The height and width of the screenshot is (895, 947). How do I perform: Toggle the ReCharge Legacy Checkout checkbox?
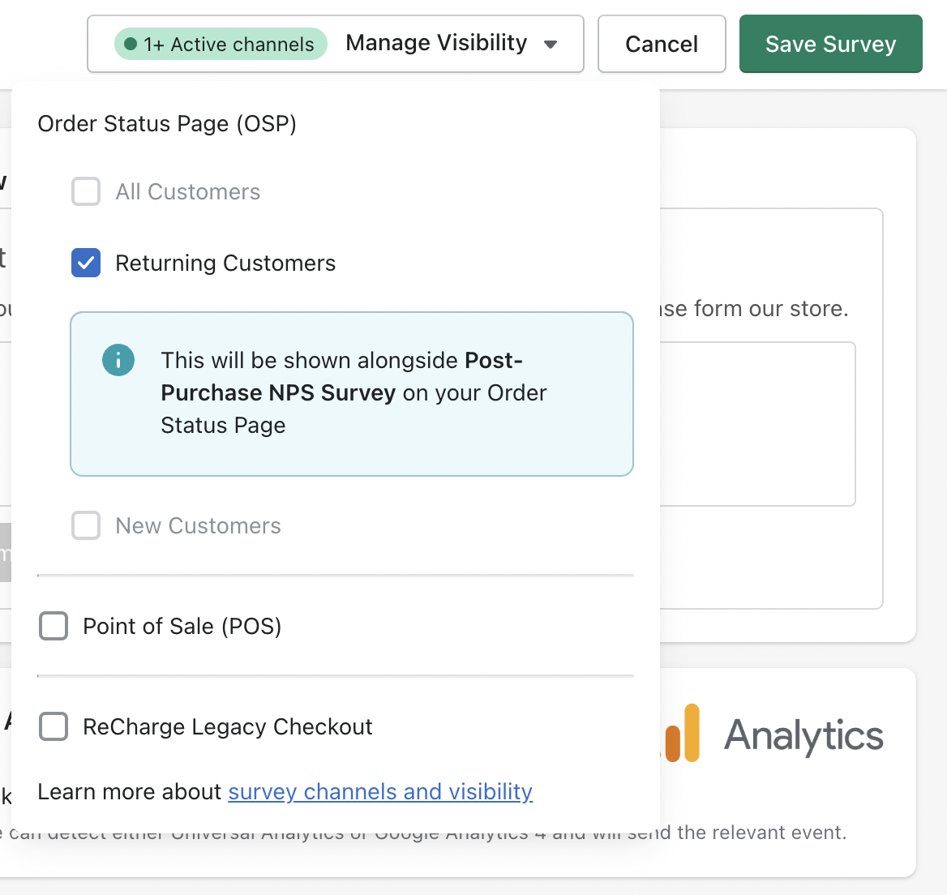[54, 726]
